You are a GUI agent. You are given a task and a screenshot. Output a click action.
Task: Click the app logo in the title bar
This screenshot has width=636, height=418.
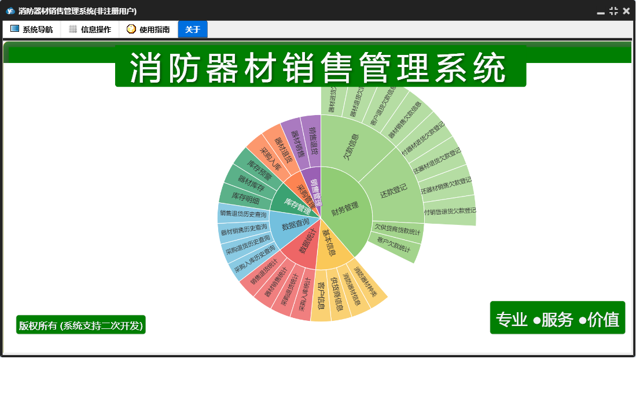point(10,11)
